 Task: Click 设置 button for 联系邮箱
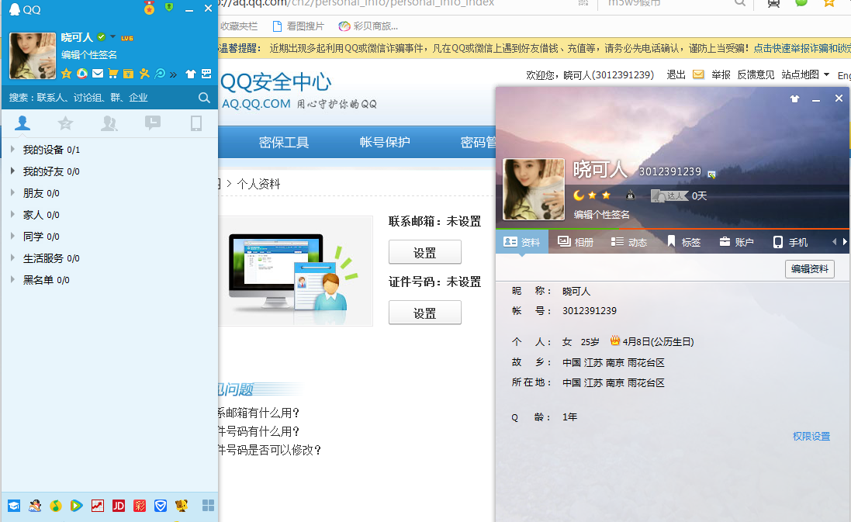[425, 252]
